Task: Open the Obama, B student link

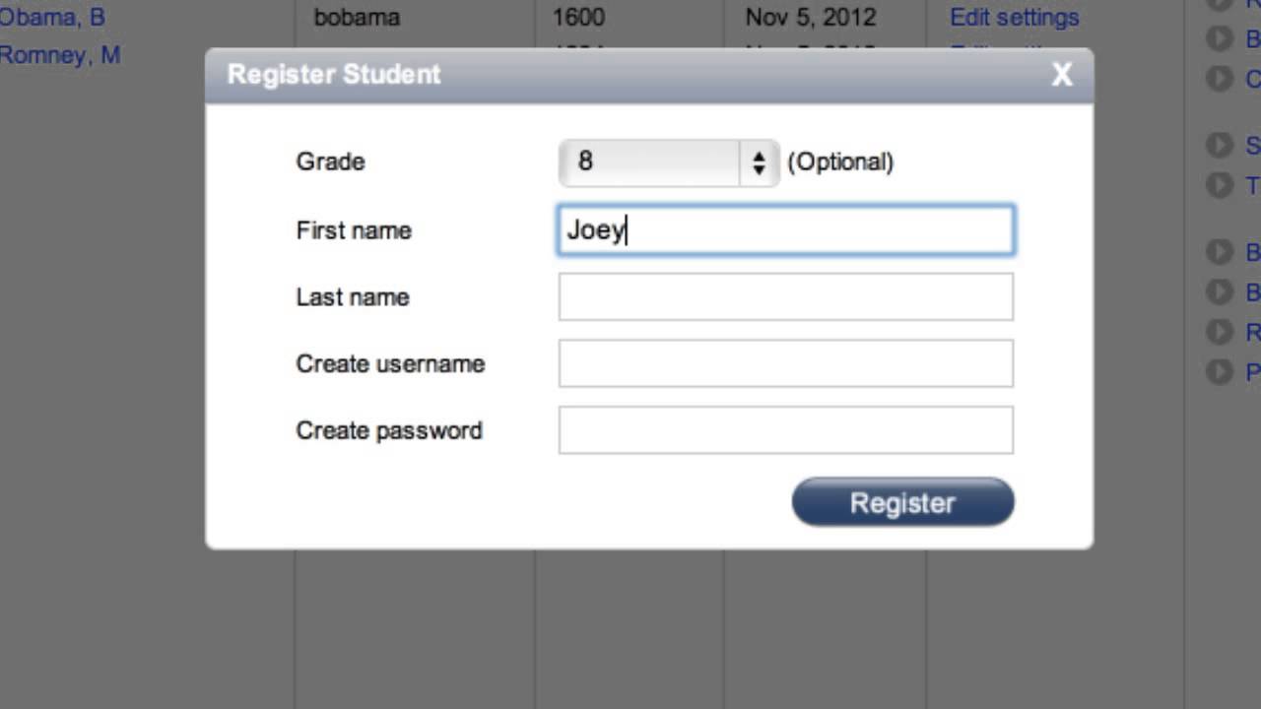Action: pos(51,17)
